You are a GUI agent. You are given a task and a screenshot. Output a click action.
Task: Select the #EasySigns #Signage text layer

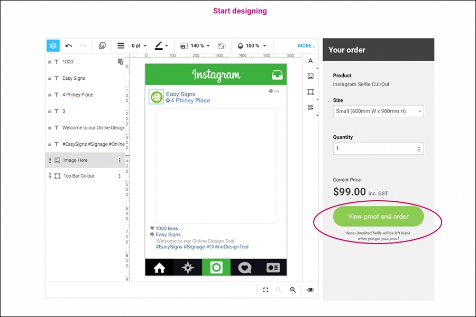(85, 144)
